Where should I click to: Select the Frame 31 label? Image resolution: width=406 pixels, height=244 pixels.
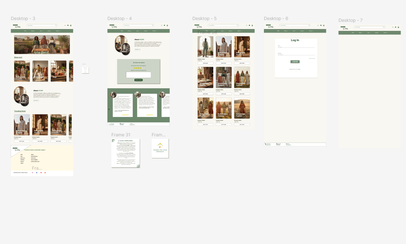coord(121,135)
